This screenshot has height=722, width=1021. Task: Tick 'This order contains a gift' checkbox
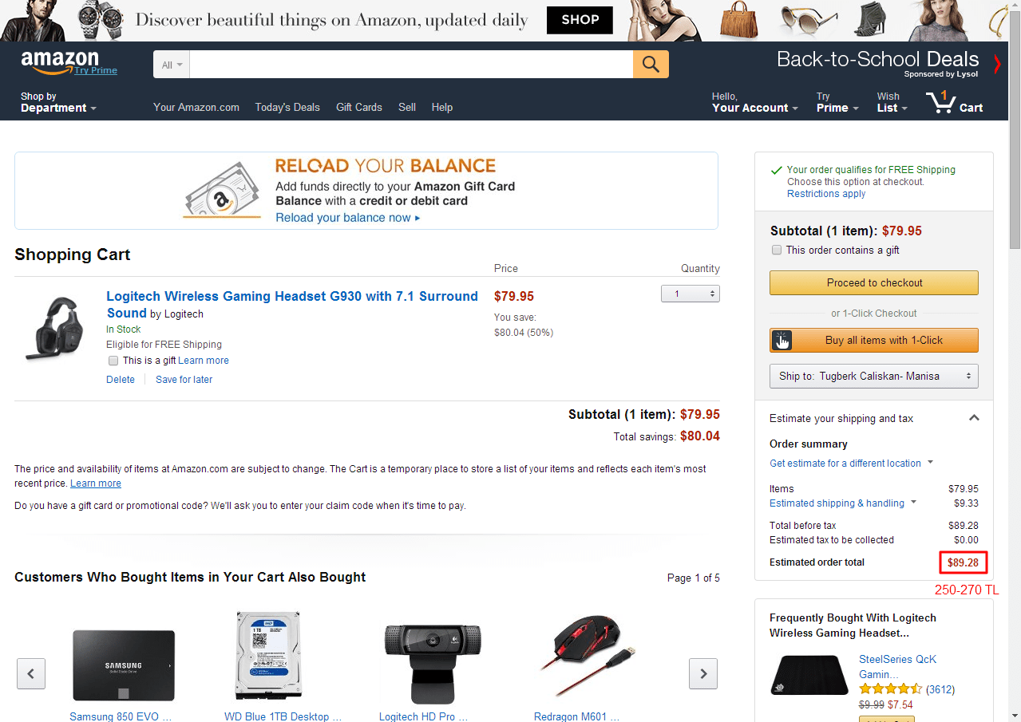click(777, 250)
